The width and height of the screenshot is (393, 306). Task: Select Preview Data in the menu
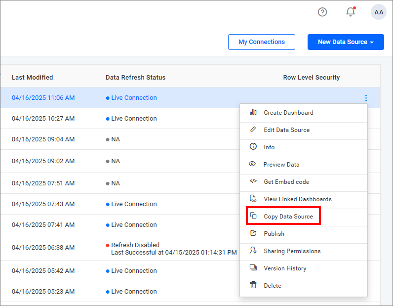(304, 165)
